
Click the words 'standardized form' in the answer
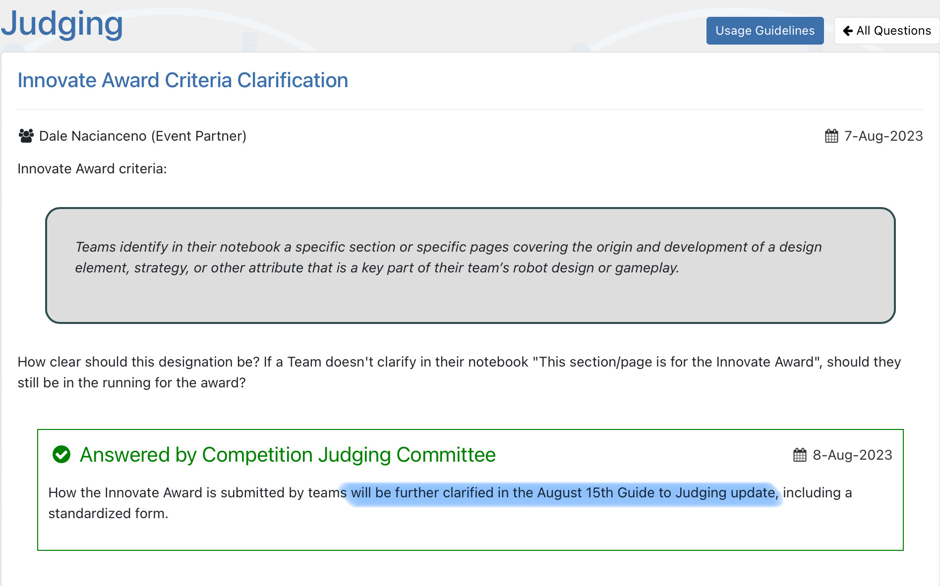coord(108,514)
